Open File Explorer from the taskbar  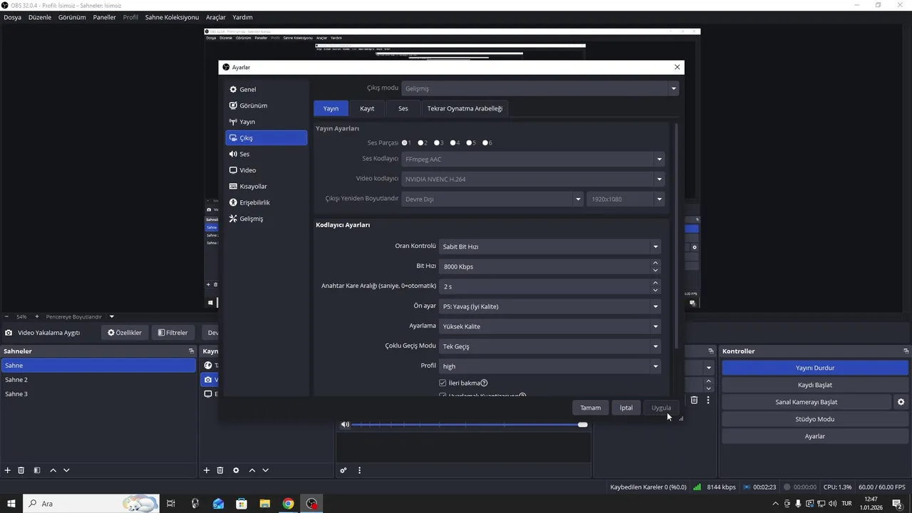coord(264,504)
